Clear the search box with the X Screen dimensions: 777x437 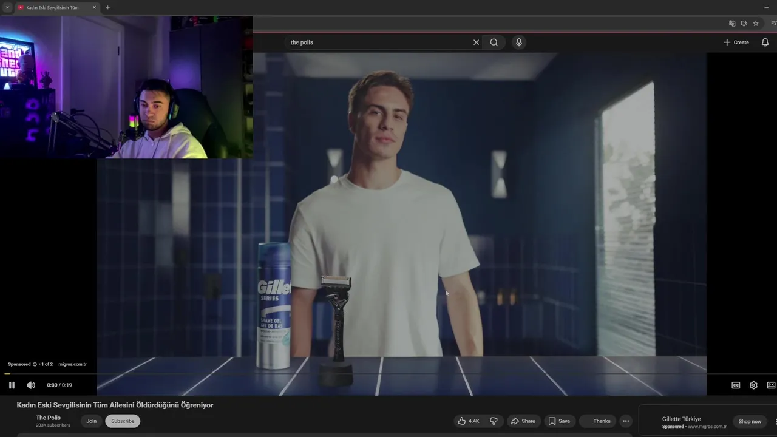476,42
